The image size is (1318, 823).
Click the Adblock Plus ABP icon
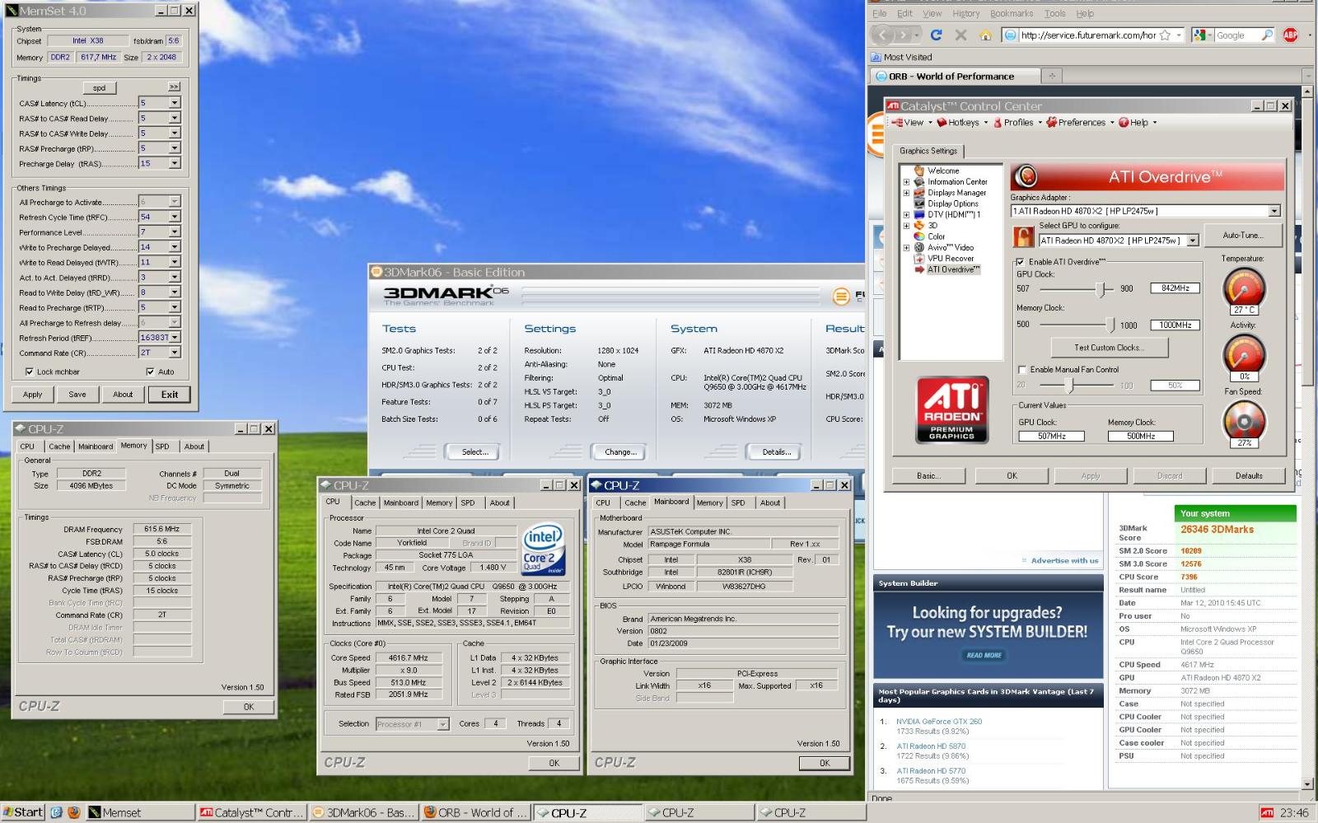[1290, 35]
